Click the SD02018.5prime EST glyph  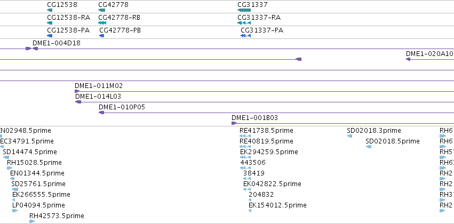[x=369, y=147]
